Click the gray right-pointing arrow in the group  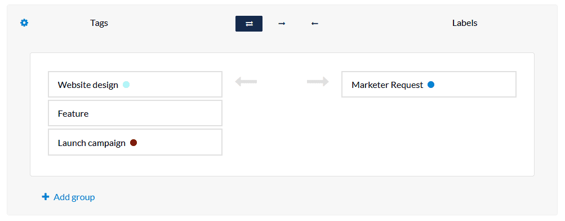318,82
